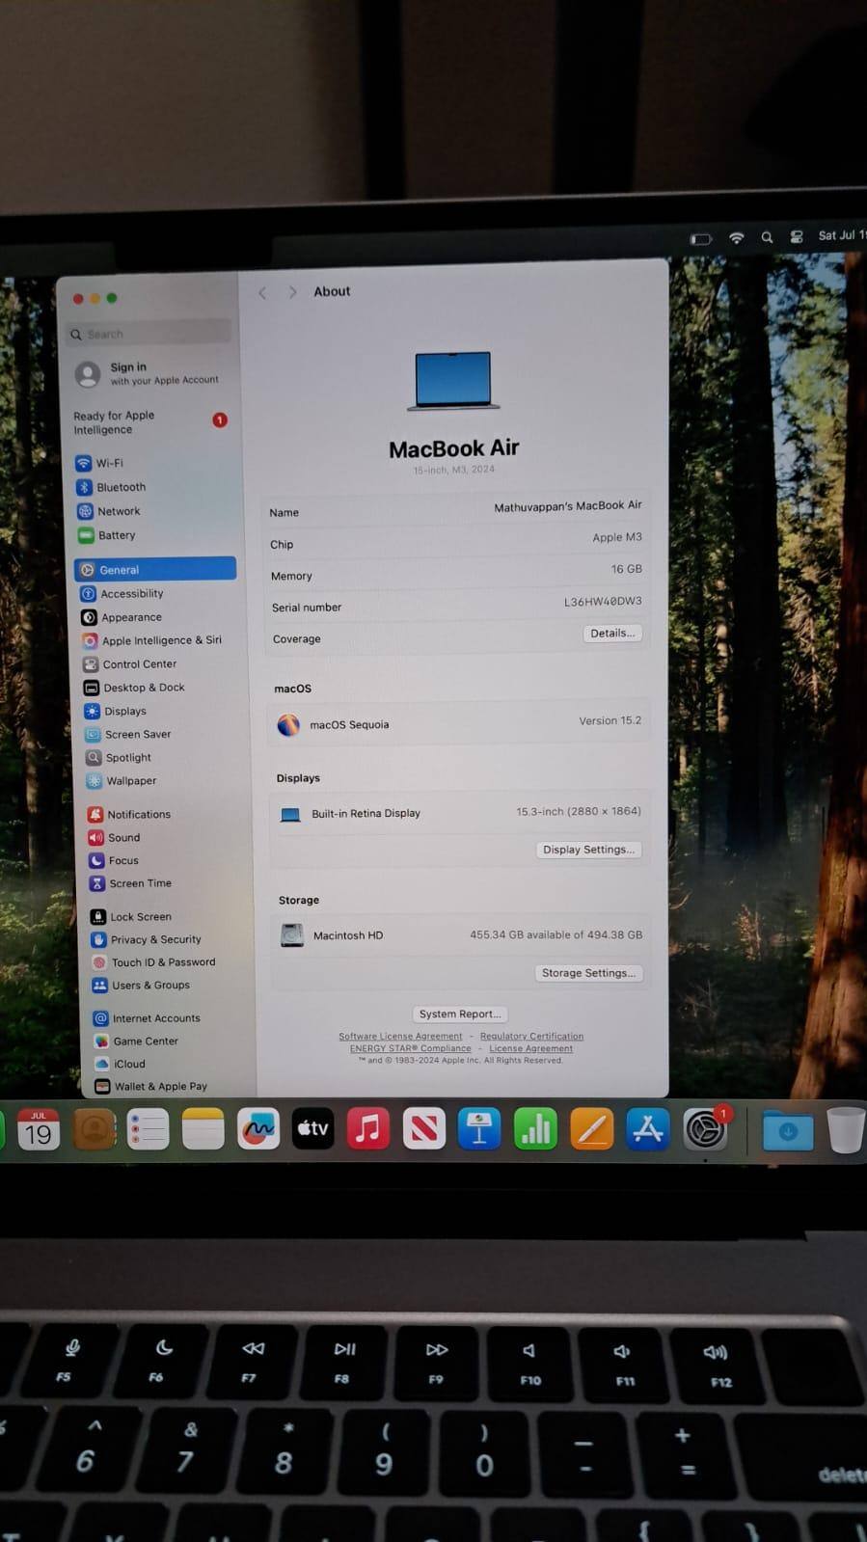Click Spotlight search icon in menu bar
Screen dimensions: 867x1542
(767, 237)
